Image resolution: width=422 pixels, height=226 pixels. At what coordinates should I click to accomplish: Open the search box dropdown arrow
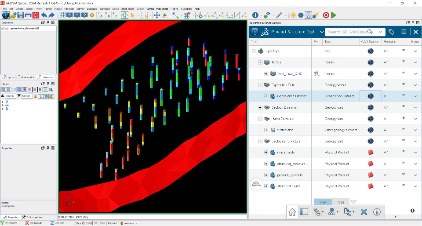[380, 32]
